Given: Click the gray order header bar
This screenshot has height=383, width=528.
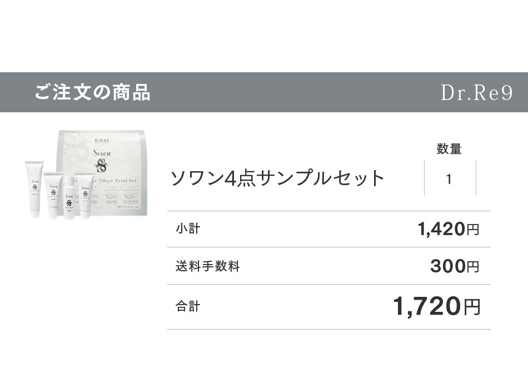Looking at the screenshot, I should [x=264, y=92].
